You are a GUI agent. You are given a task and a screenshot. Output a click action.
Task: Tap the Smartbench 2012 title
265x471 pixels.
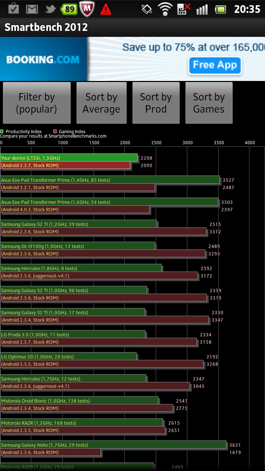coord(46,27)
